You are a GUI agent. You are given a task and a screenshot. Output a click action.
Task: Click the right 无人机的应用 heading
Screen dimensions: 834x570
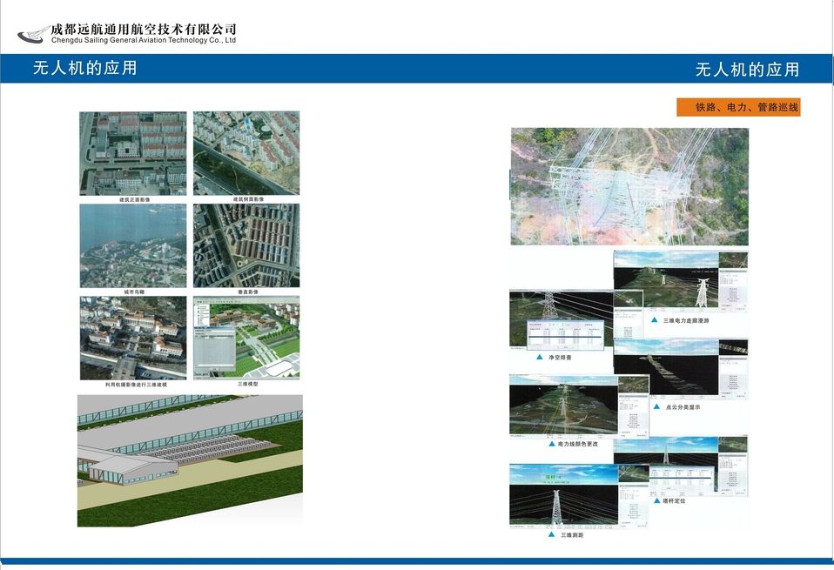click(x=747, y=69)
